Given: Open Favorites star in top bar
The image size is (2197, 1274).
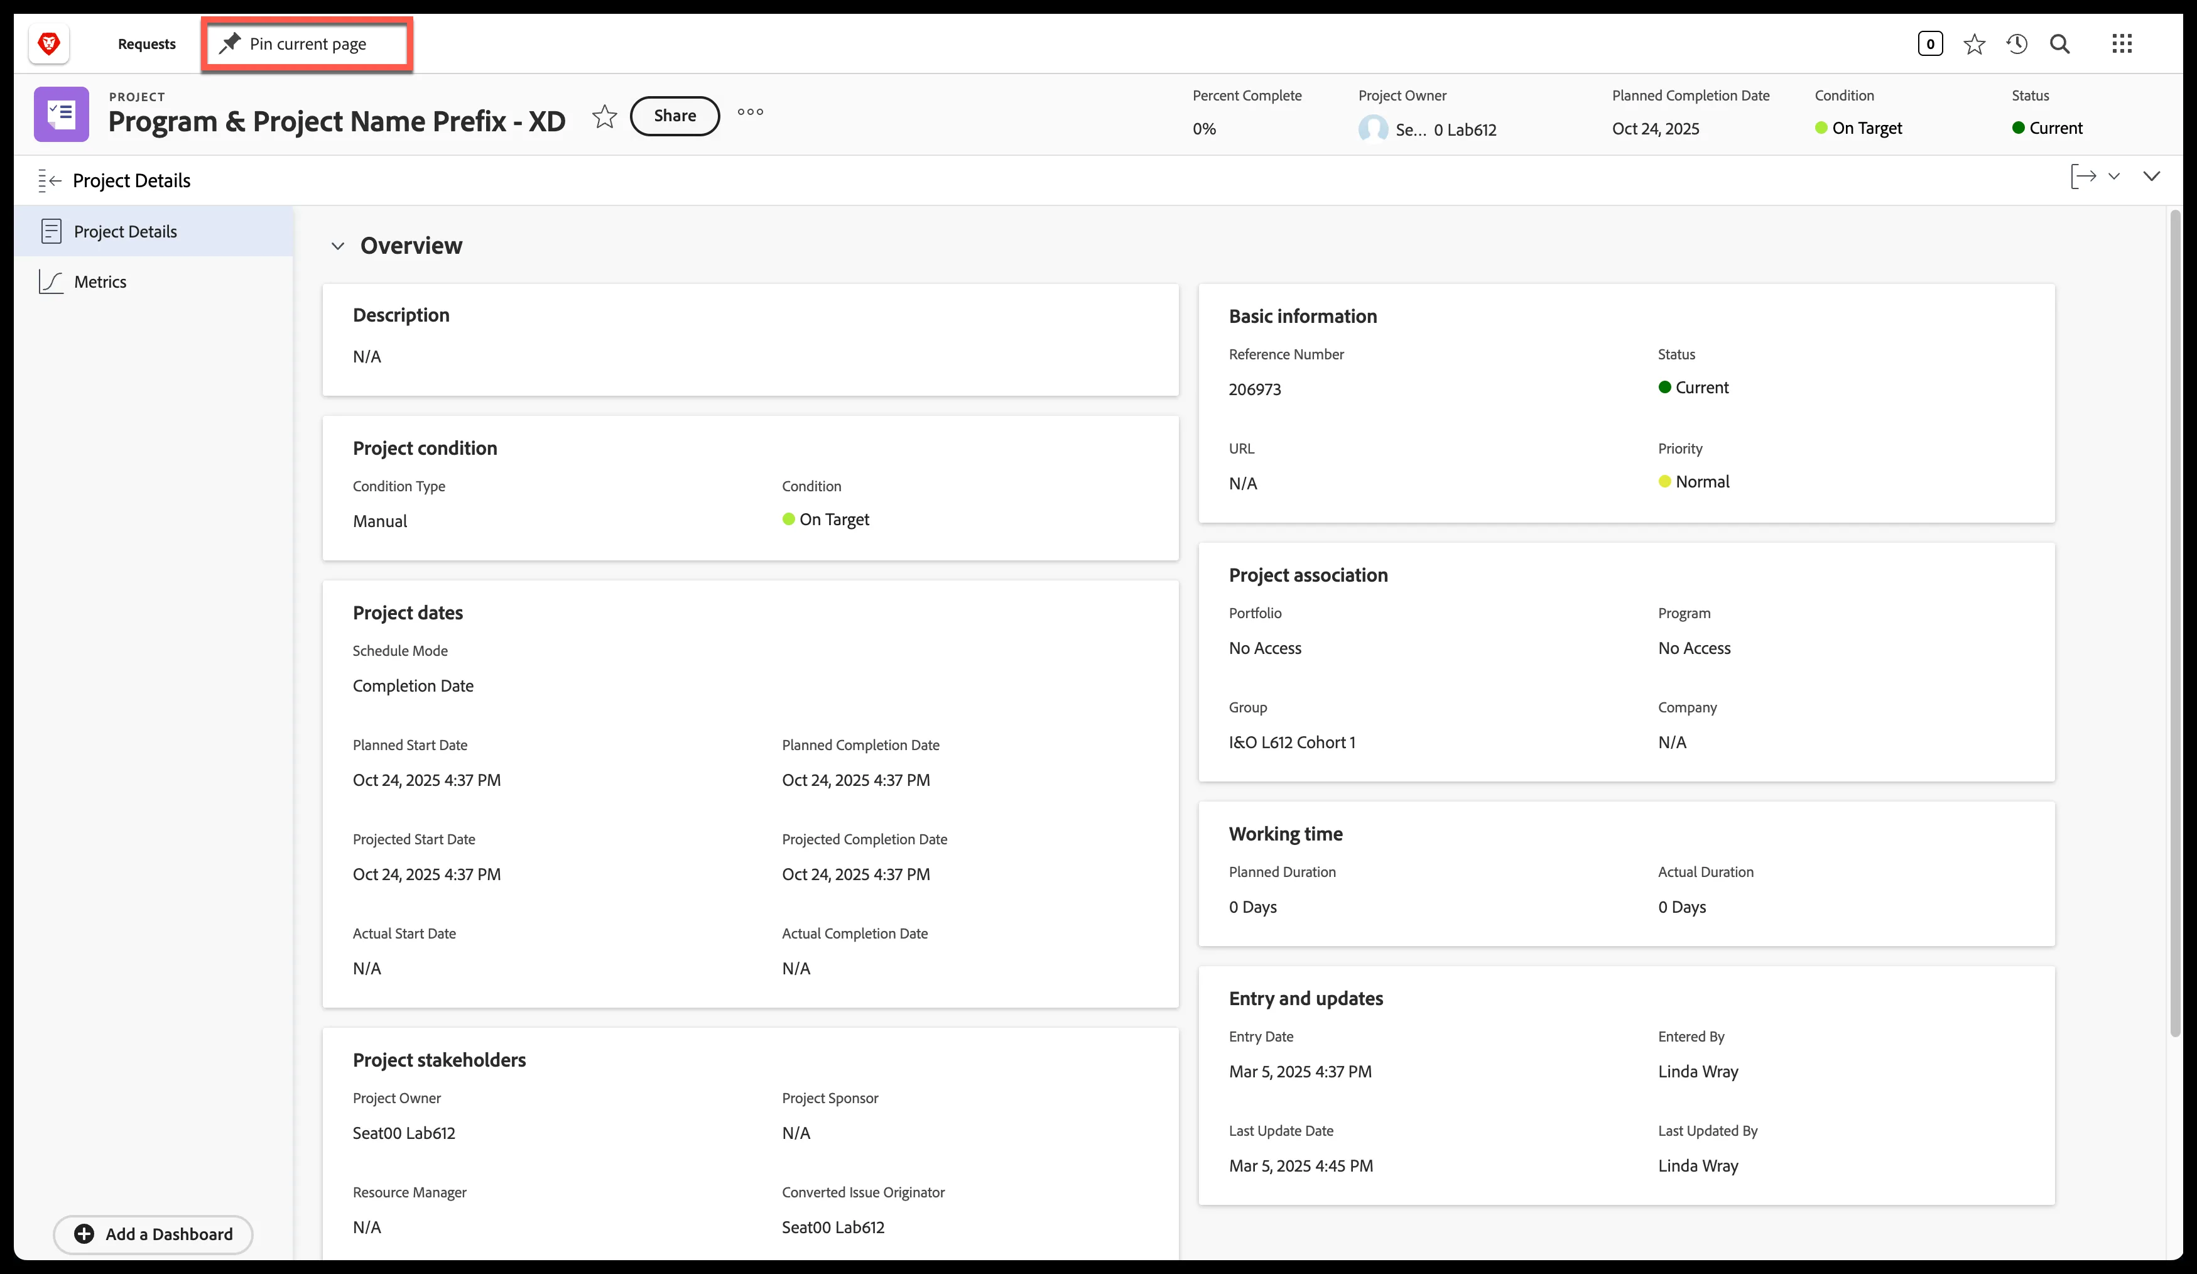Looking at the screenshot, I should pyautogui.click(x=1974, y=43).
